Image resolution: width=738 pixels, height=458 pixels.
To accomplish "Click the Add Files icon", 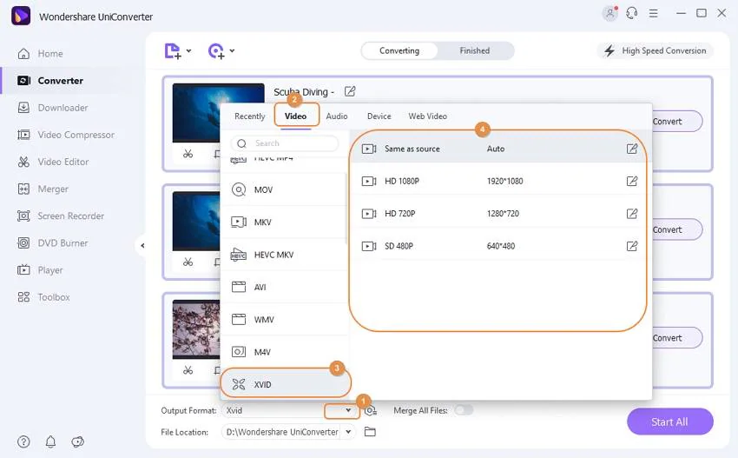I will pyautogui.click(x=173, y=51).
